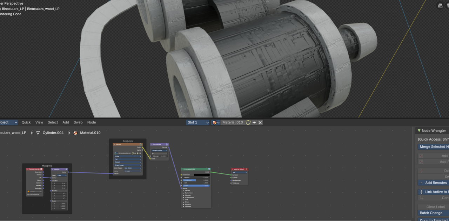Click the Binoculars_Norm image name field
Viewport: 449px width, 221px height.
pos(125,153)
